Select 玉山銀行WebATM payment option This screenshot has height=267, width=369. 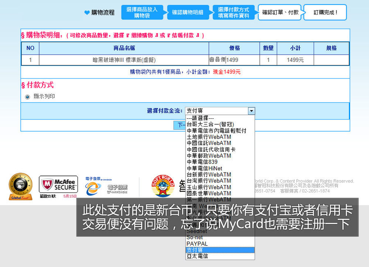[220, 187]
